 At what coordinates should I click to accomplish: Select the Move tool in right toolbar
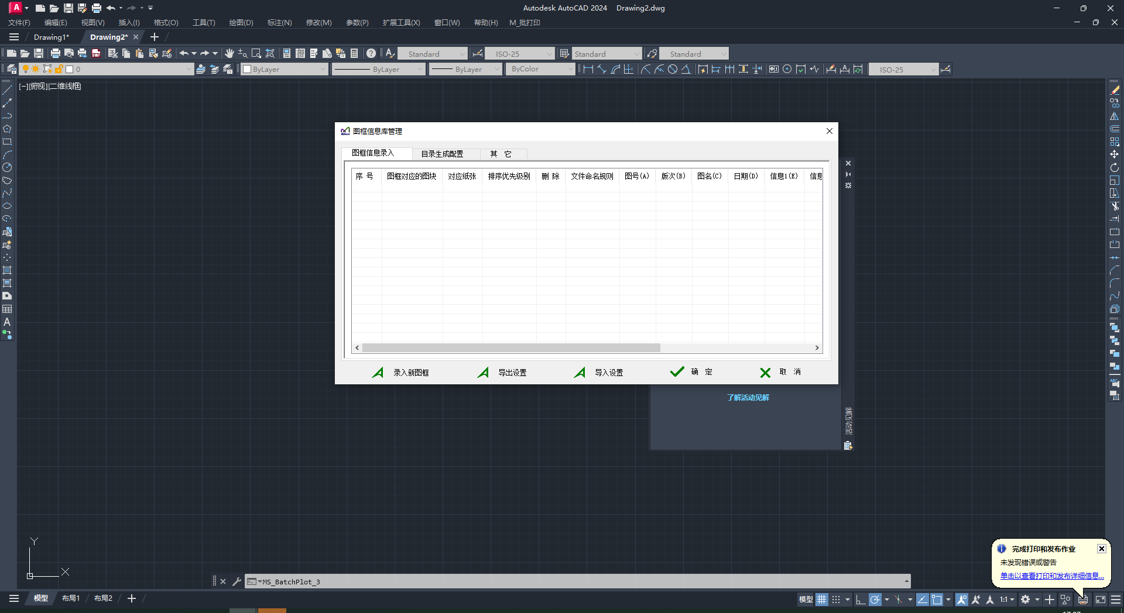1115,154
